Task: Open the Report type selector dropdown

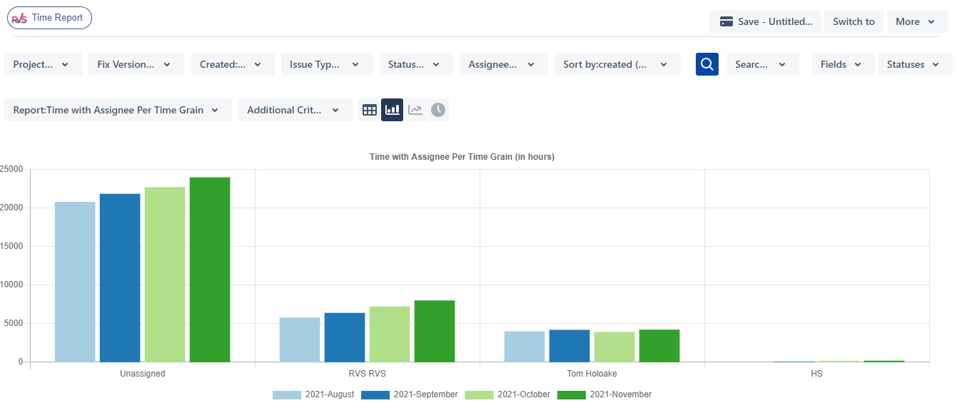Action: coord(118,110)
